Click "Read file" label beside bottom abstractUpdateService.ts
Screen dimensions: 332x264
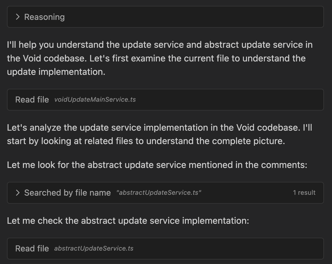[32, 248]
